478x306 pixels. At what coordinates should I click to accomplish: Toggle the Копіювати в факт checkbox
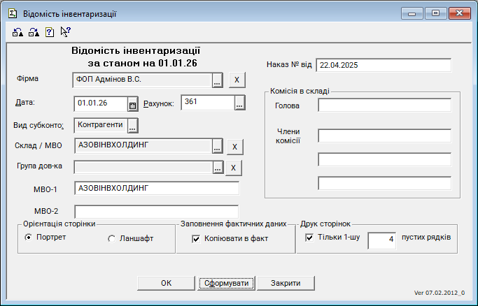[197, 239]
